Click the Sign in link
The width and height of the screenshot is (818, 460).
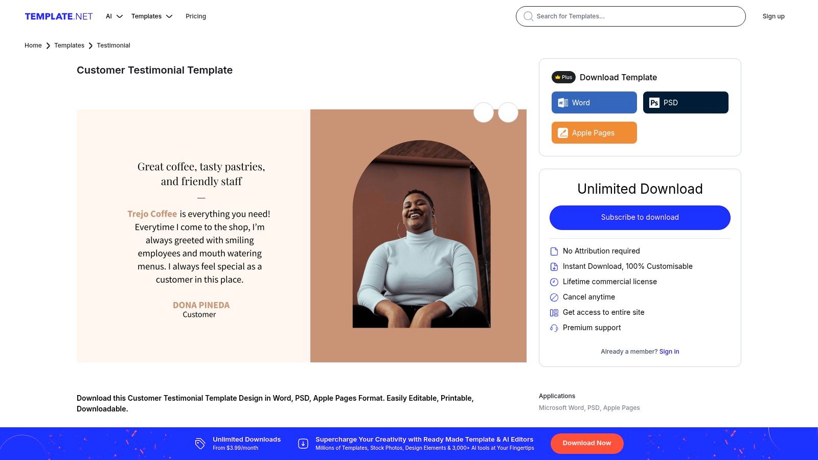[669, 352]
